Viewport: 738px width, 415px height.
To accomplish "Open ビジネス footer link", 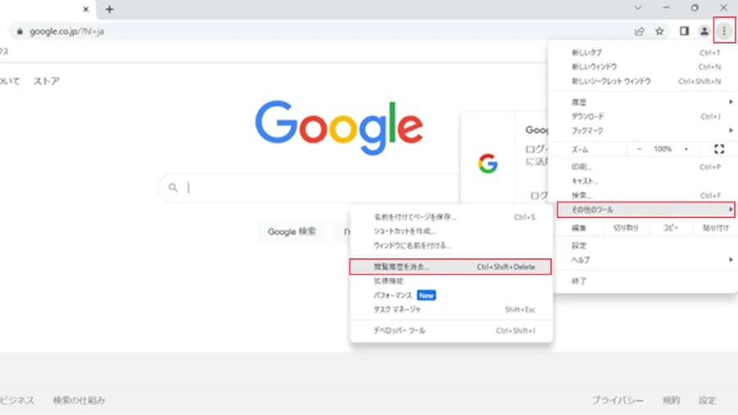I will [17, 400].
